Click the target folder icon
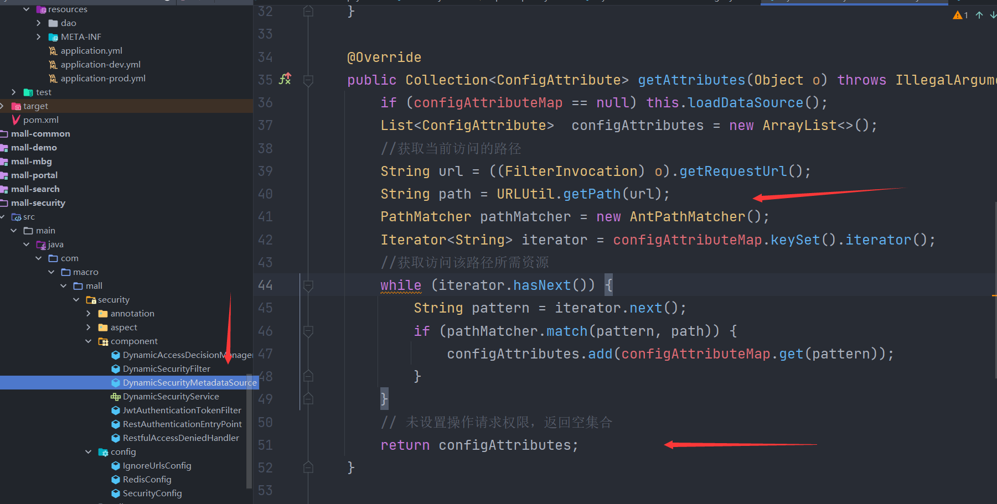 (16, 106)
